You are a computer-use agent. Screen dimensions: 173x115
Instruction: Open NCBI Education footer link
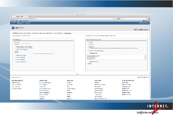16,83
